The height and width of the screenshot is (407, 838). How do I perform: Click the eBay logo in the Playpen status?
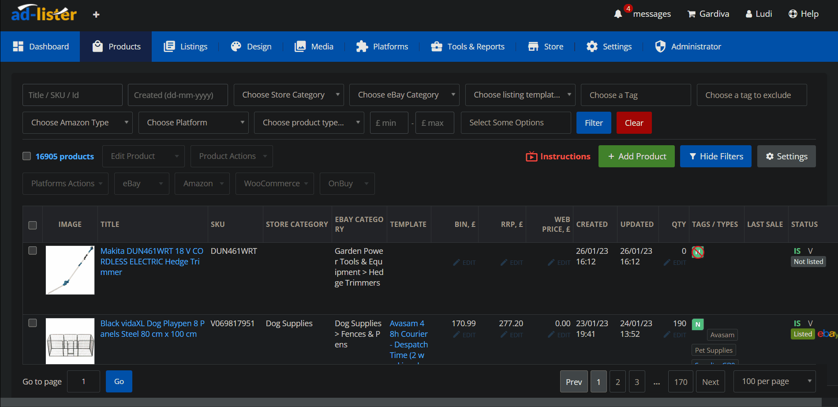(x=827, y=334)
